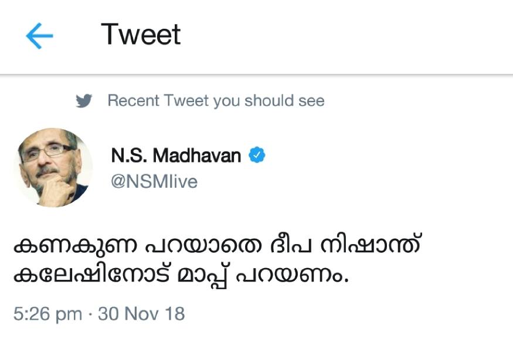513x342 pixels.
Task: Open the @NSMlive handle link
Action: [154, 182]
